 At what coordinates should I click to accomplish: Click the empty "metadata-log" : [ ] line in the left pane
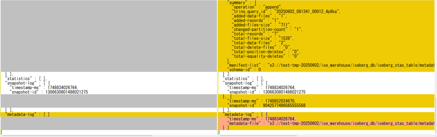pos(27,114)
